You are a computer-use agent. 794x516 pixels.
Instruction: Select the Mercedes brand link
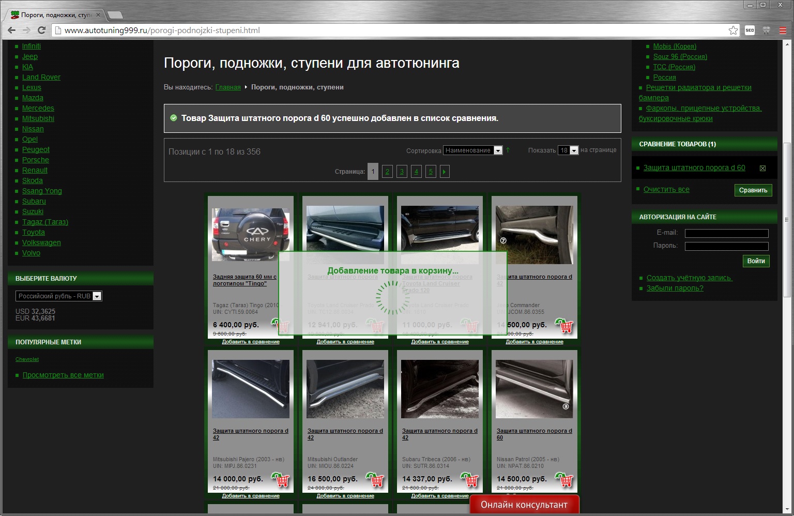click(x=38, y=108)
